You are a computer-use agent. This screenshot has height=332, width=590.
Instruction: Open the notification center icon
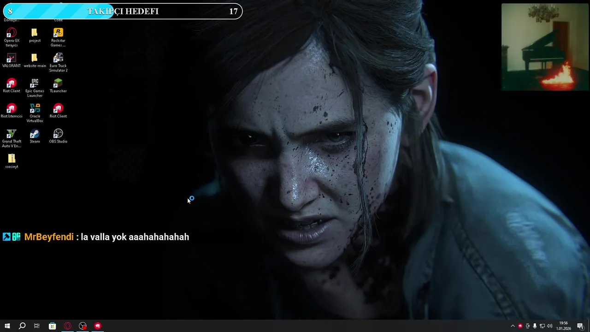click(x=580, y=326)
